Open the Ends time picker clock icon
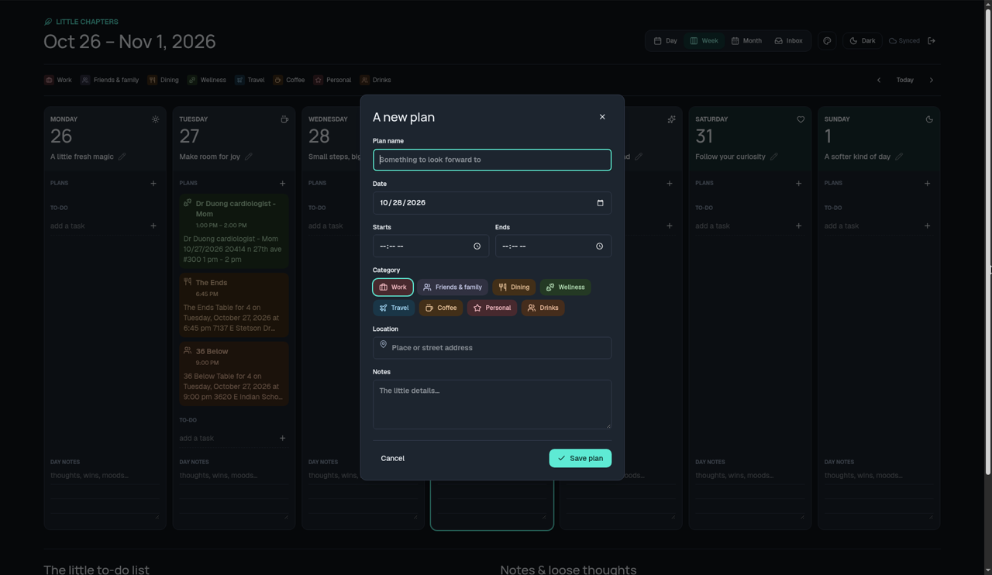This screenshot has width=992, height=575. click(x=599, y=246)
